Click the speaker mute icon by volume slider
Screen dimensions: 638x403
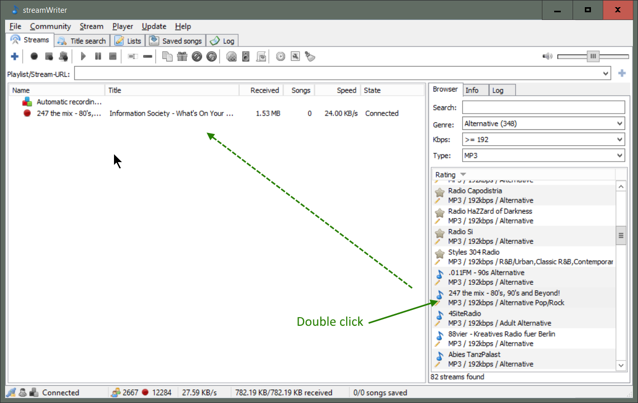(548, 56)
